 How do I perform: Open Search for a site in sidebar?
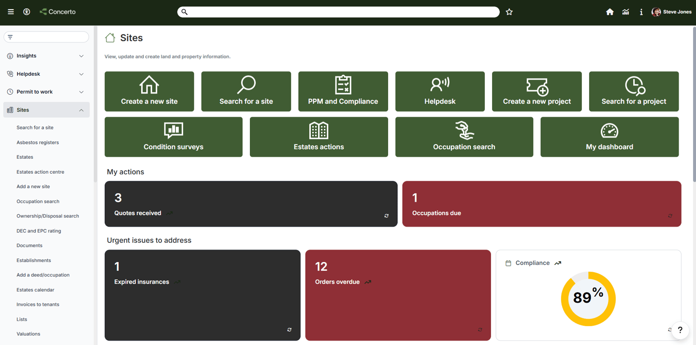pyautogui.click(x=35, y=127)
